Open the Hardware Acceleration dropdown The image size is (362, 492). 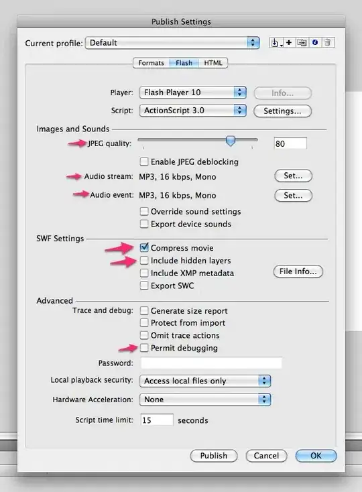[205, 399]
